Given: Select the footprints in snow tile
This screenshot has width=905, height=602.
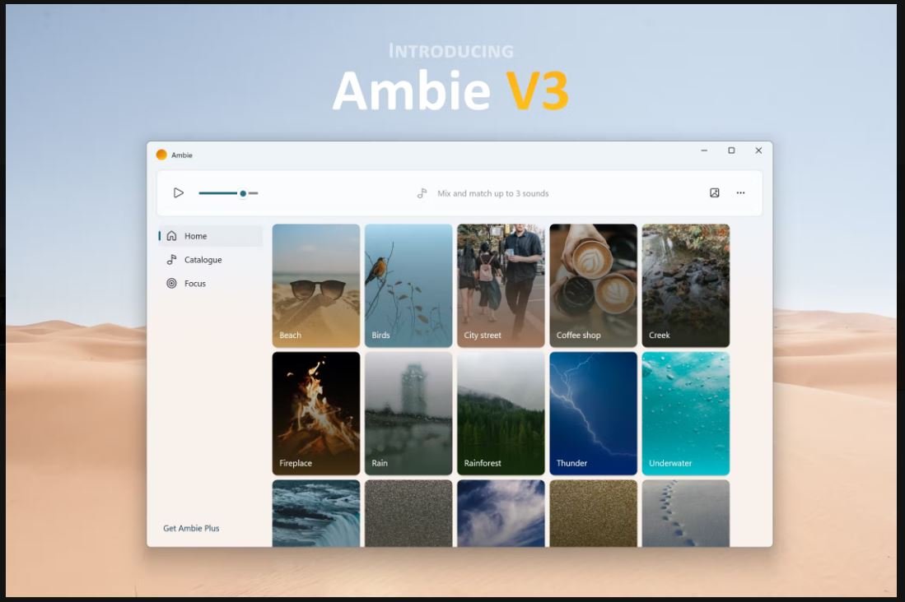Looking at the screenshot, I should [686, 513].
